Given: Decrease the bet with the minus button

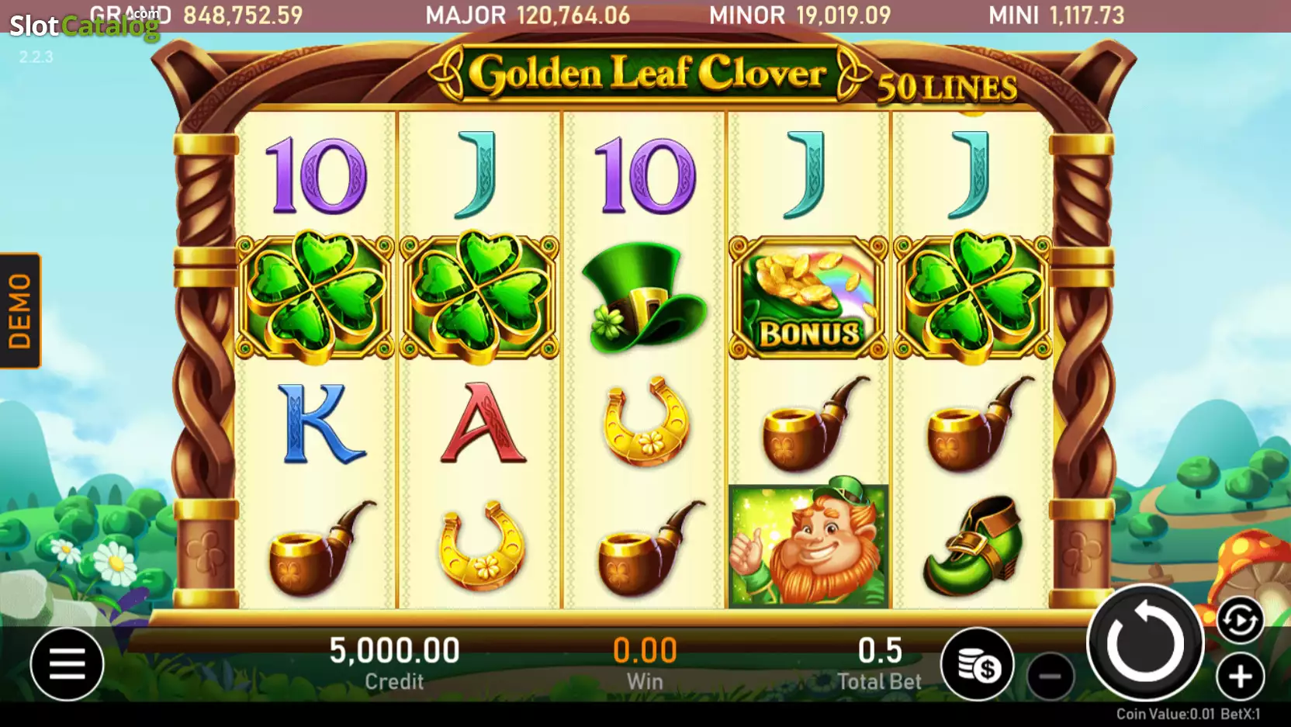Looking at the screenshot, I should point(1050,677).
